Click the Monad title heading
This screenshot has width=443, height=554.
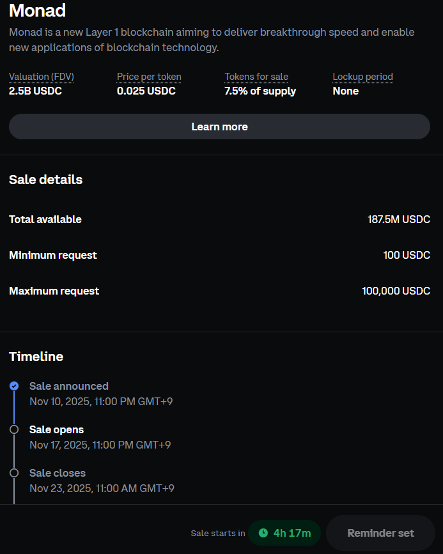[37, 11]
